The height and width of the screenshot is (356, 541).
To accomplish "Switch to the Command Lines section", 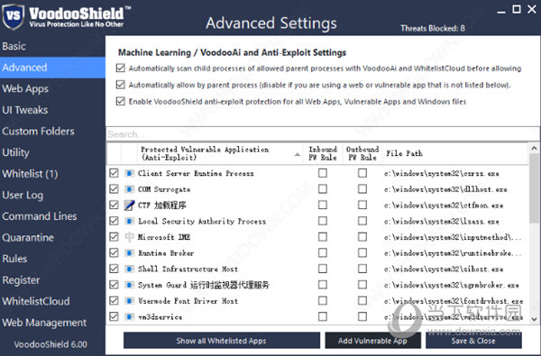I will point(40,216).
